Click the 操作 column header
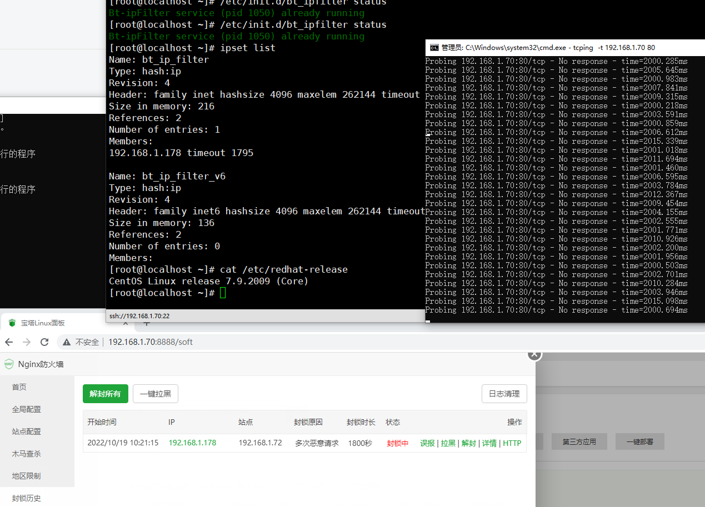The width and height of the screenshot is (705, 507). point(514,422)
